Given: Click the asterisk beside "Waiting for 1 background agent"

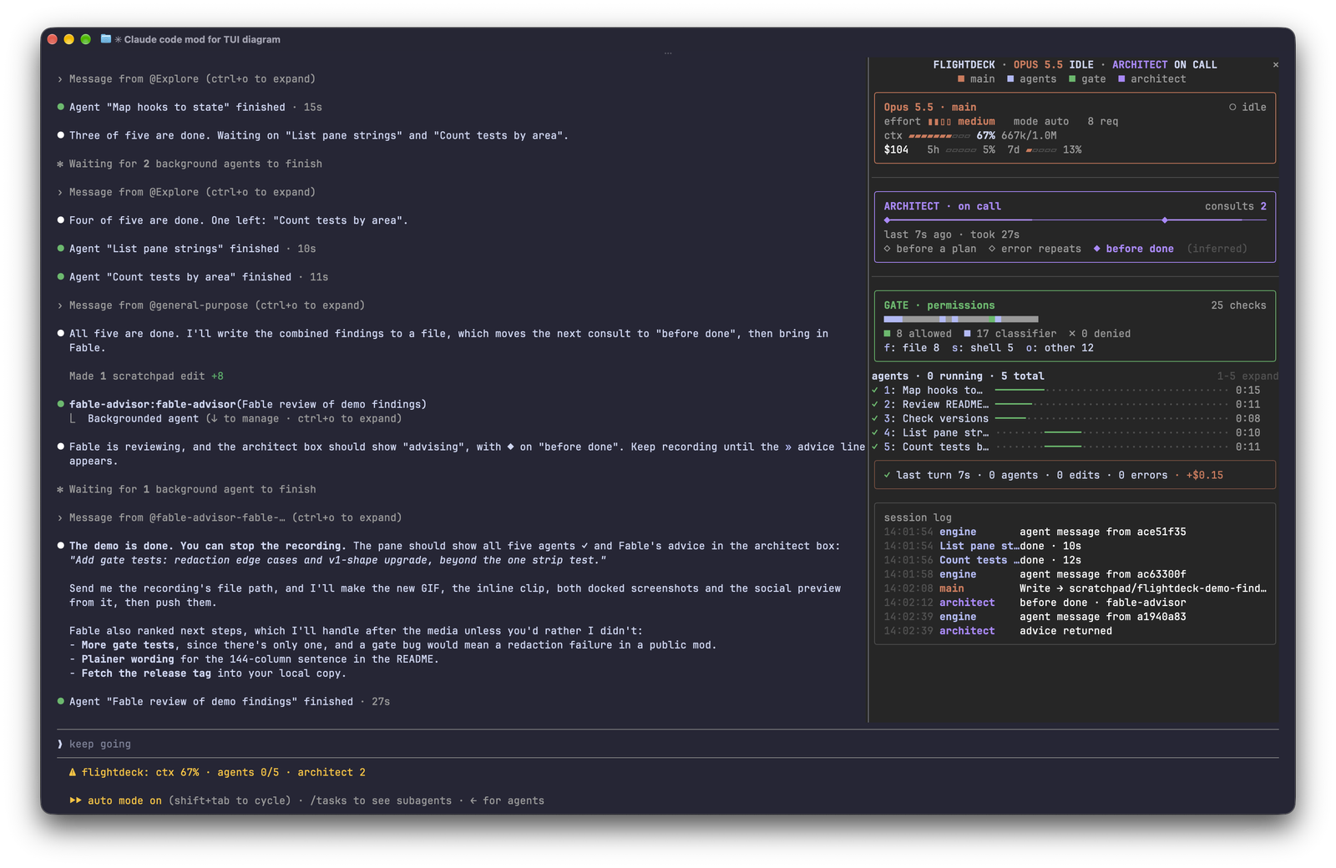Looking at the screenshot, I should pos(60,489).
